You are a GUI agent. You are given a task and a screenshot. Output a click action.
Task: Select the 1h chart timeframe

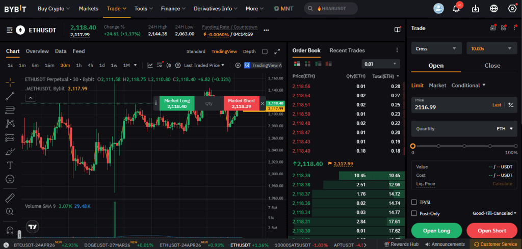tap(79, 65)
